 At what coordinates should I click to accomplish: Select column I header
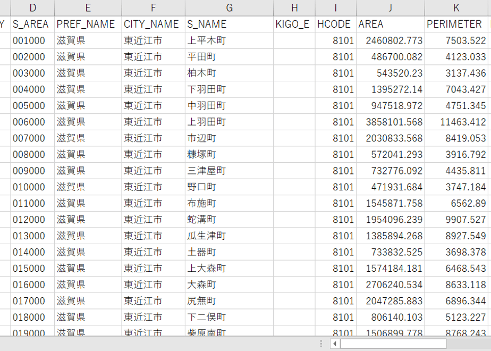point(336,8)
